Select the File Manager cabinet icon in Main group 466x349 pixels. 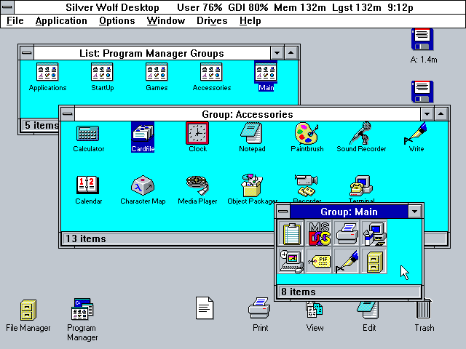click(x=374, y=261)
